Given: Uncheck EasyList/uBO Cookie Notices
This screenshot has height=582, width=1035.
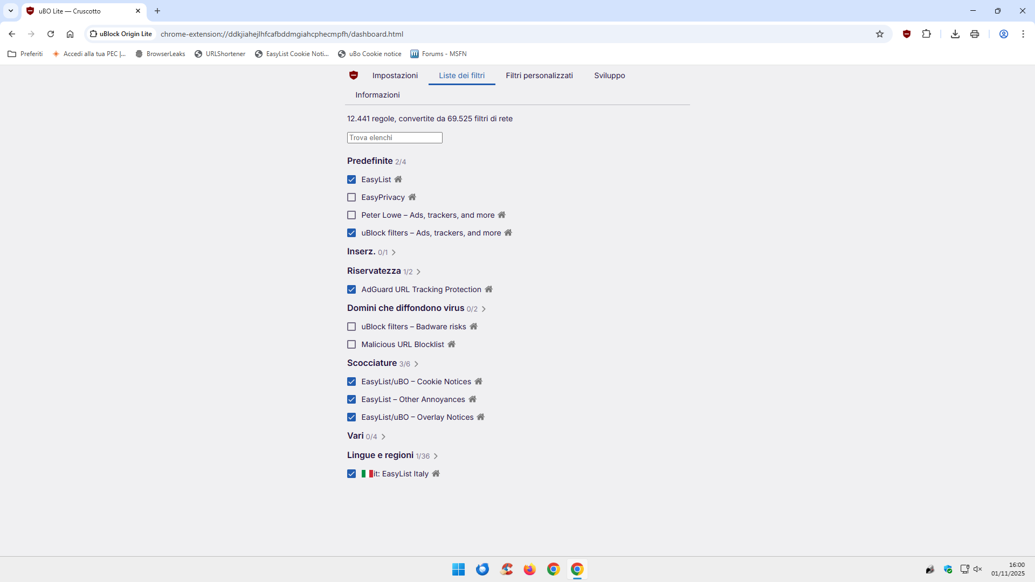Looking at the screenshot, I should 351,382.
